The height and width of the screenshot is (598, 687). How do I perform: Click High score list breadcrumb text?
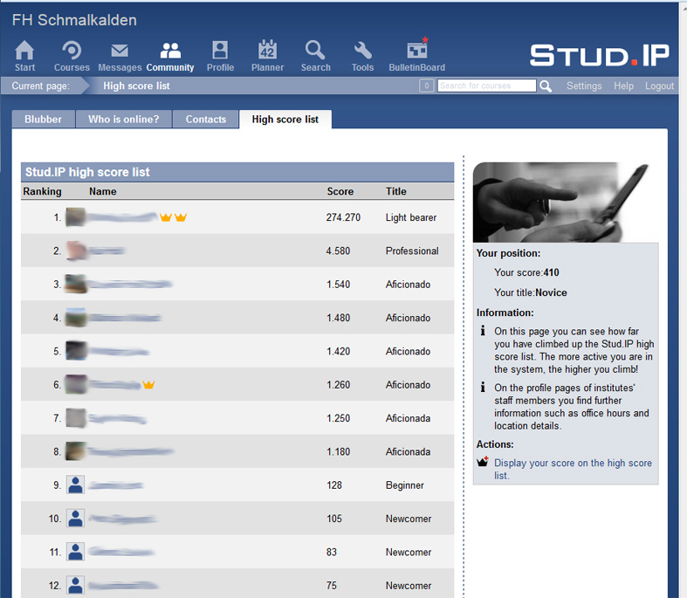point(136,86)
